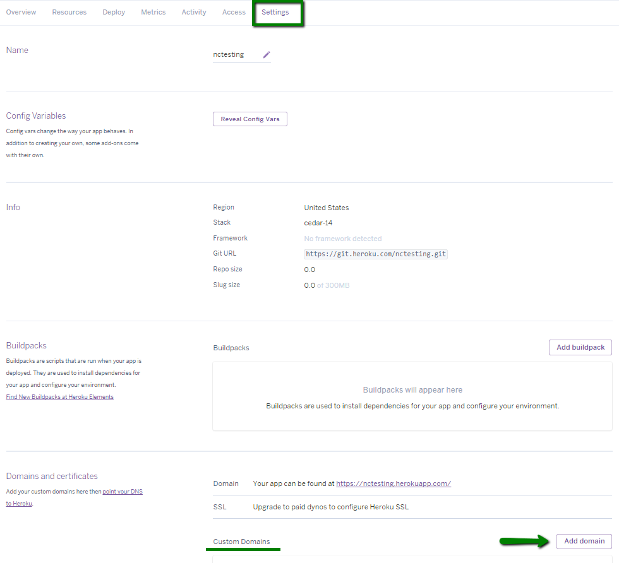
Task: Click the No framework detected text
Action: (x=342, y=239)
